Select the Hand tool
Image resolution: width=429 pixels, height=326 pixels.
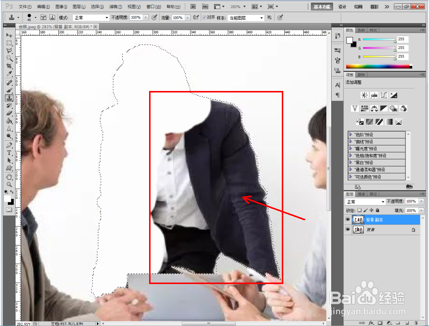pos(9,177)
